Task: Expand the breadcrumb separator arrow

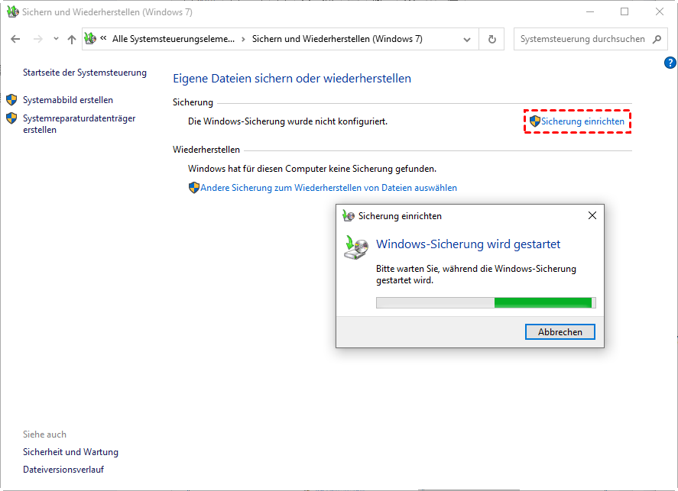Action: coord(243,39)
